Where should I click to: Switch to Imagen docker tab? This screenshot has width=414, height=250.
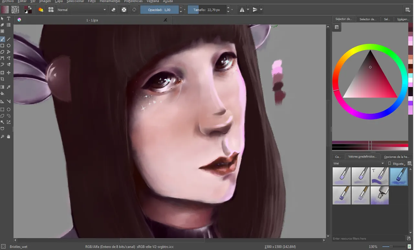pyautogui.click(x=403, y=19)
